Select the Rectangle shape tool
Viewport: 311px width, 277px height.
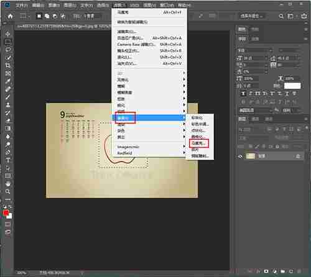pos(8,176)
